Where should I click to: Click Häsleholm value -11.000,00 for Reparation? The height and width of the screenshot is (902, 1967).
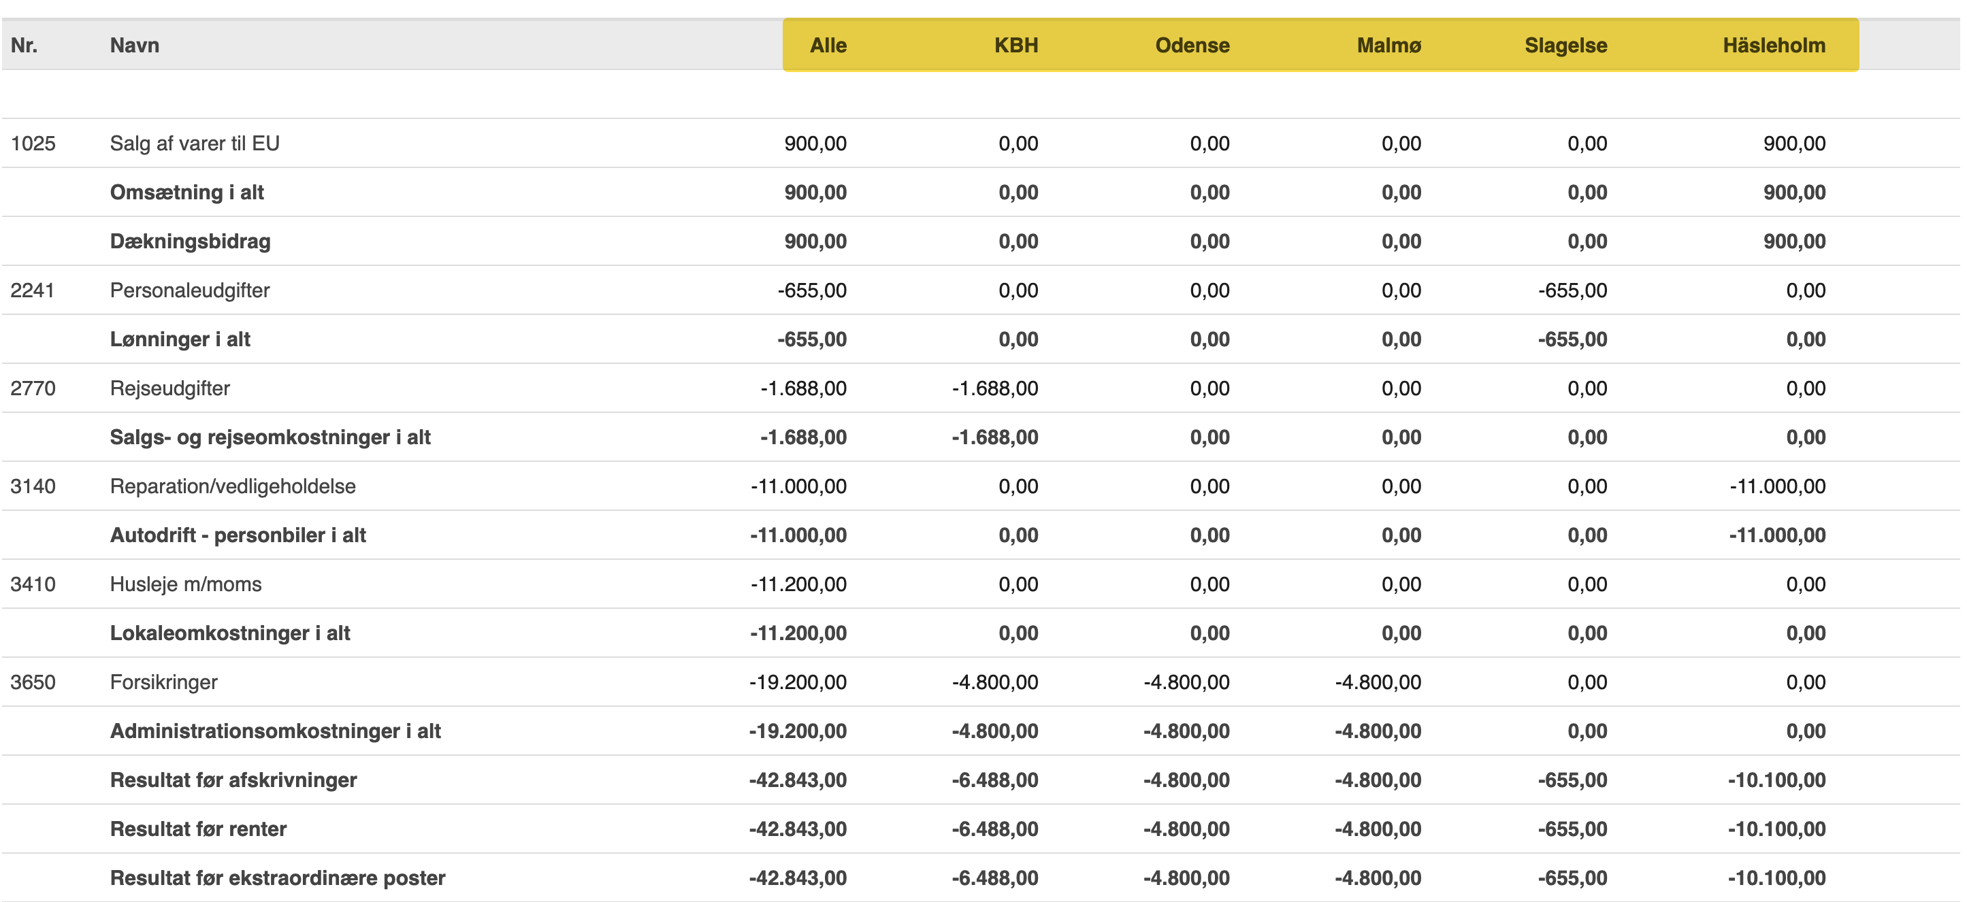coord(1777,486)
